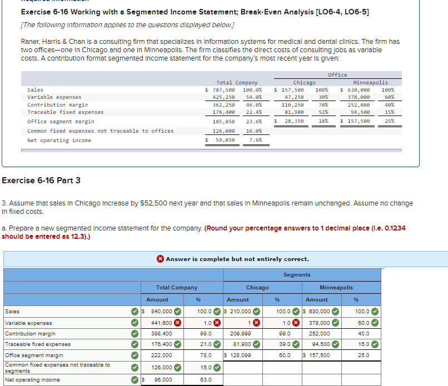The image size is (448, 386).
Task: Click the green check on Minneapolis 94,500 fixed expenses
Action: (x=334, y=343)
